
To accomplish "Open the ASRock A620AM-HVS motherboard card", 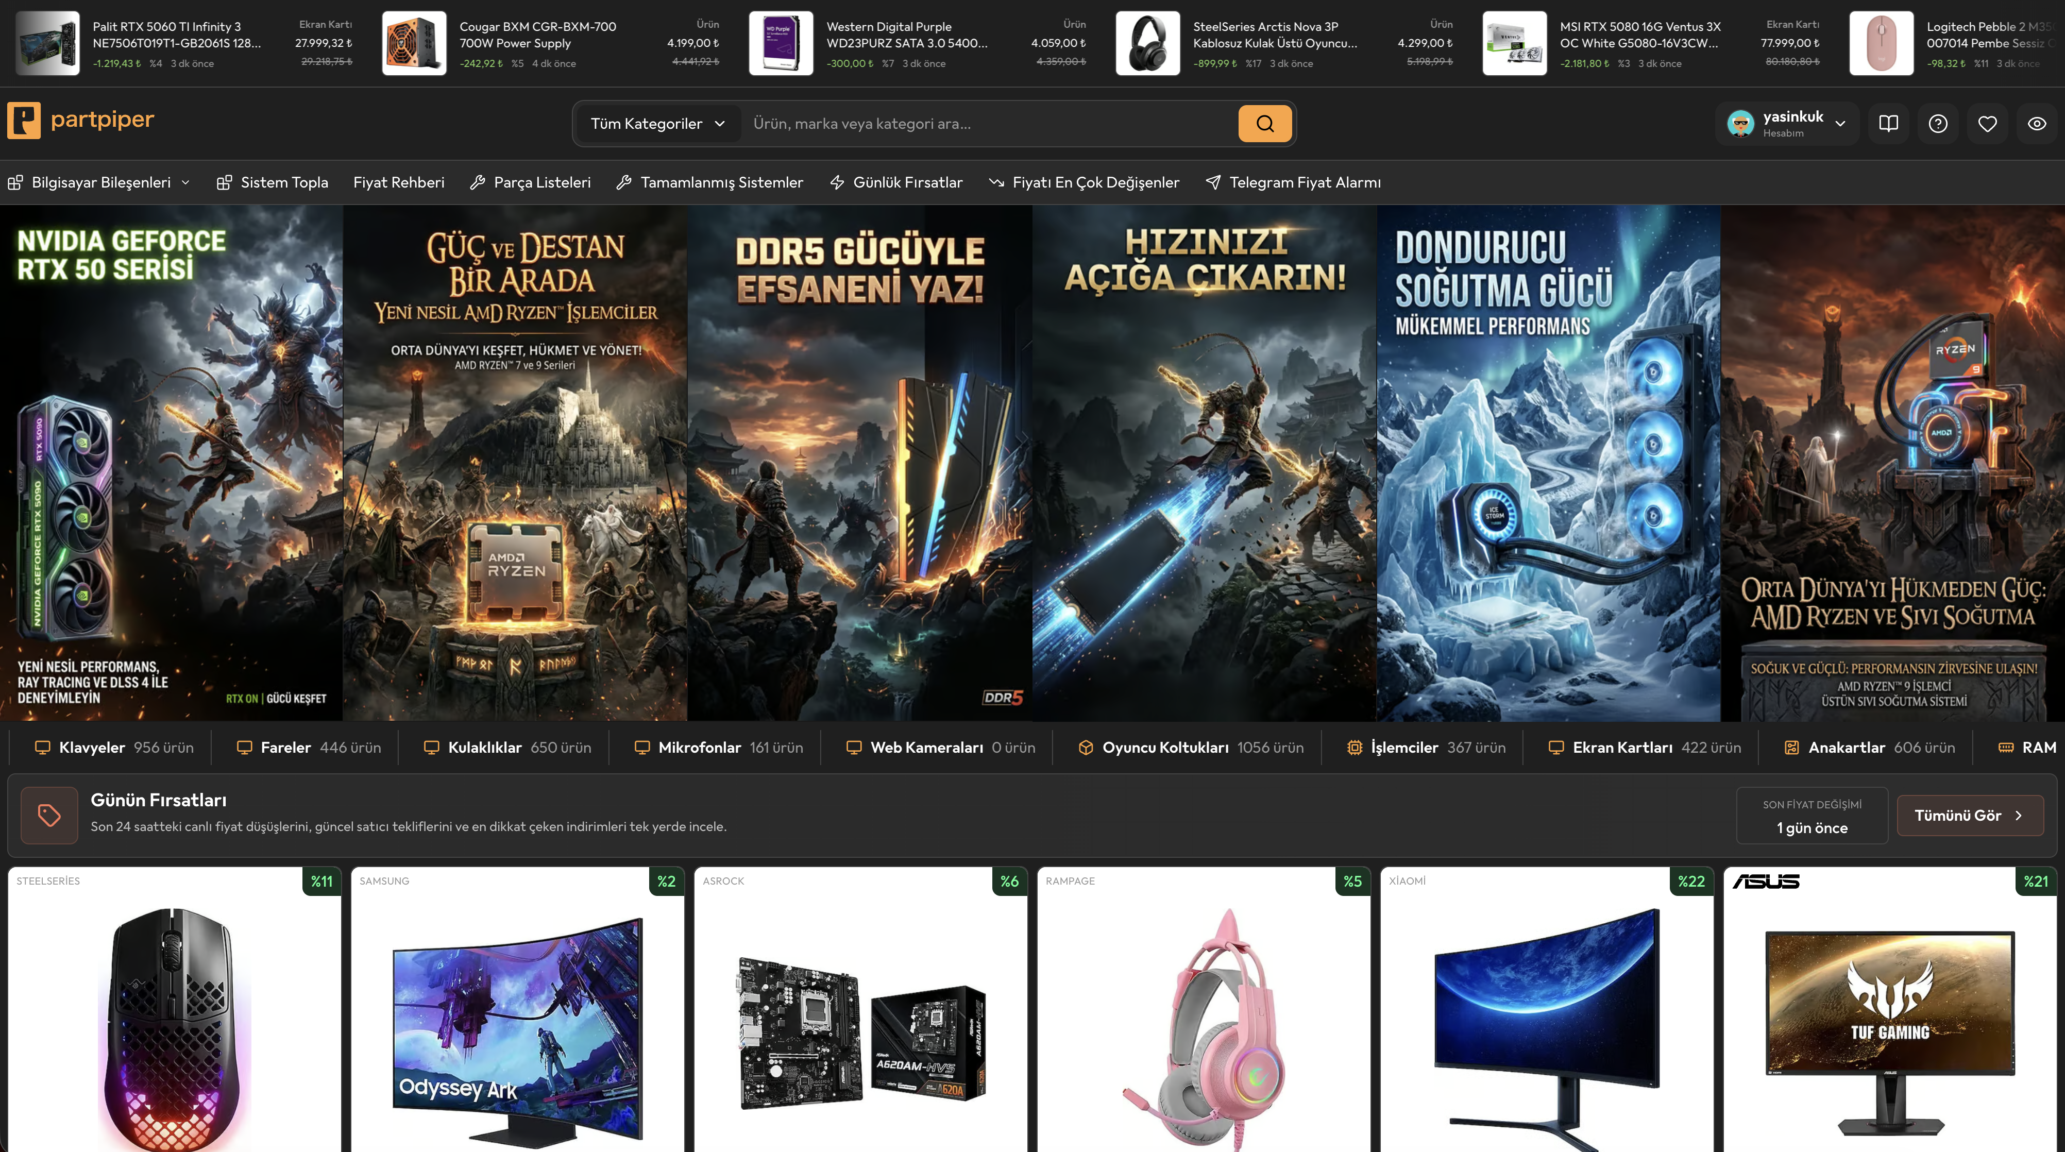I will tap(861, 1009).
